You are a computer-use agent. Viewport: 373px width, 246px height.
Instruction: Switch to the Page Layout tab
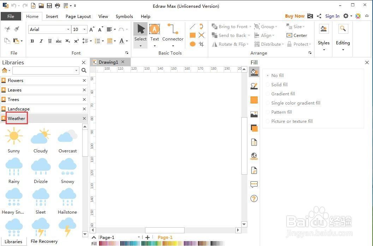(78, 17)
